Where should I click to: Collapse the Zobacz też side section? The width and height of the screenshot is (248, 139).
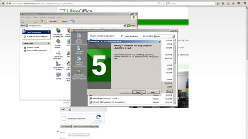click(48, 43)
